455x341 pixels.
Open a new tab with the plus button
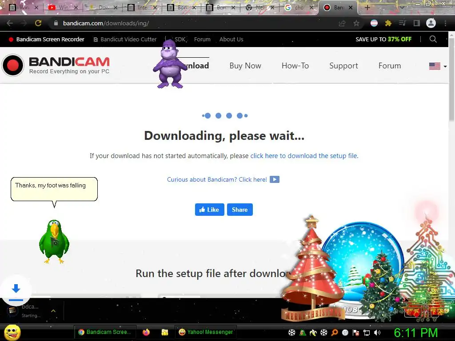[367, 8]
